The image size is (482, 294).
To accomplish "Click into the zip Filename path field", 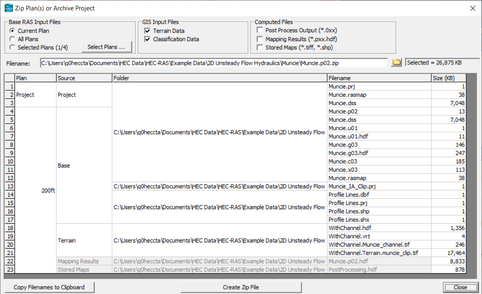I will click(x=213, y=63).
